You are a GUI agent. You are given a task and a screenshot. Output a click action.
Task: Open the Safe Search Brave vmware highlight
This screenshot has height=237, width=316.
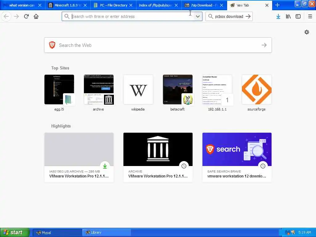(237, 157)
